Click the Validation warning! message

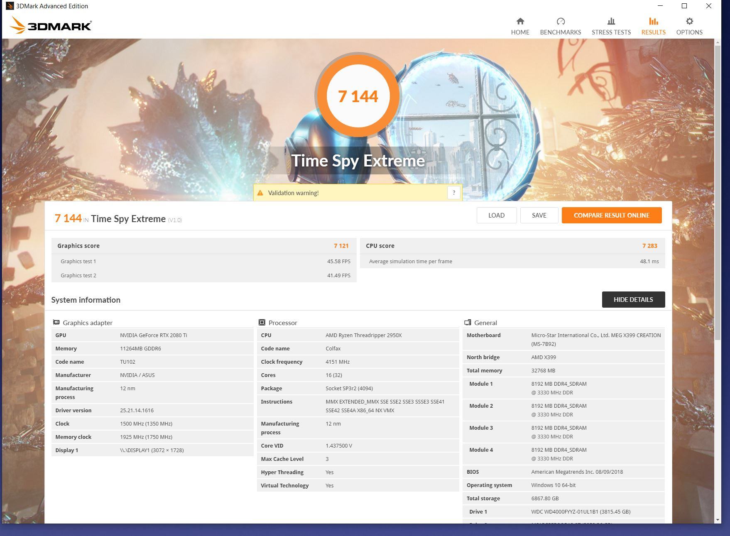[293, 193]
